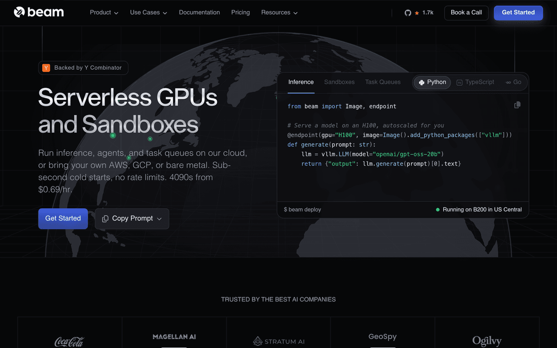Click the Ogilvy logo
Viewport: 557px width, 348px height.
pyautogui.click(x=487, y=342)
